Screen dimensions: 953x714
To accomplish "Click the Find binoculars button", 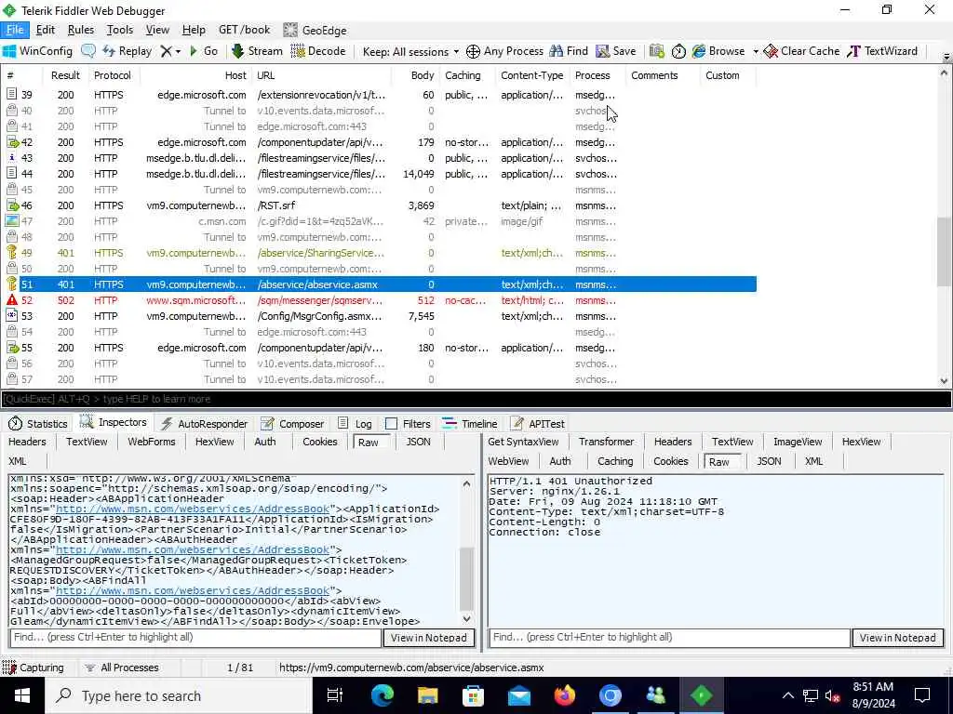I will pyautogui.click(x=569, y=51).
